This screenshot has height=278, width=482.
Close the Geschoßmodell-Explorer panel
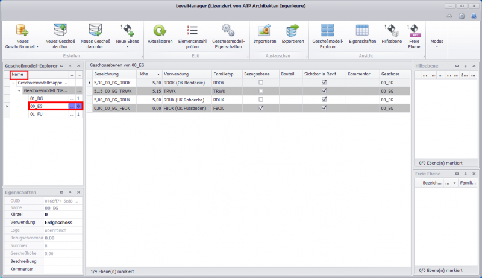coord(78,66)
